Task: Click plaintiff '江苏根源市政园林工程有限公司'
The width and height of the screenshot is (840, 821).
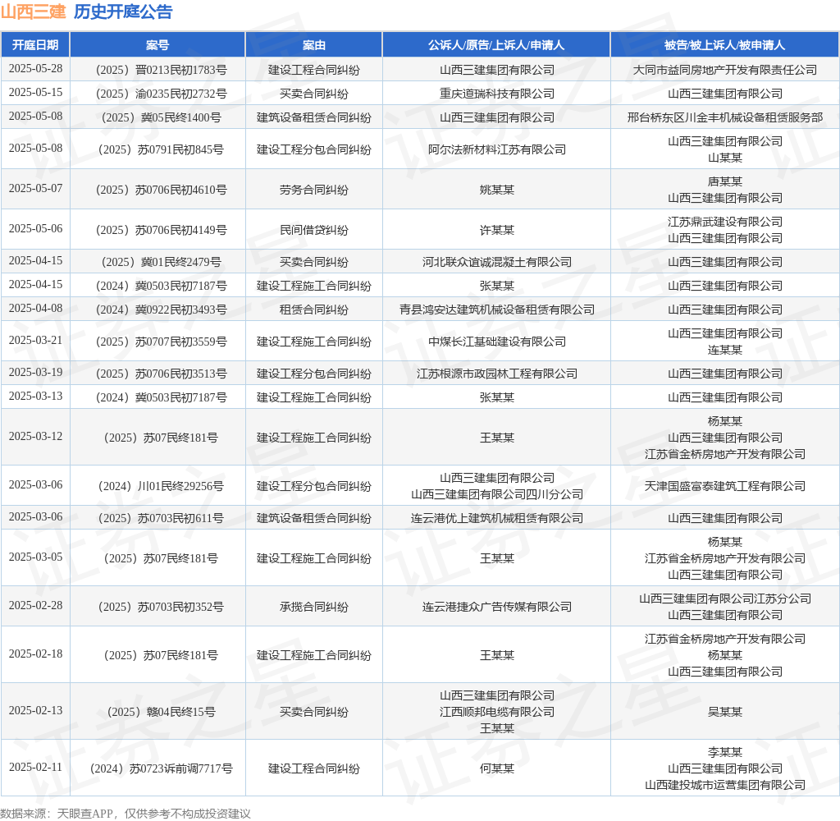Action: (496, 374)
